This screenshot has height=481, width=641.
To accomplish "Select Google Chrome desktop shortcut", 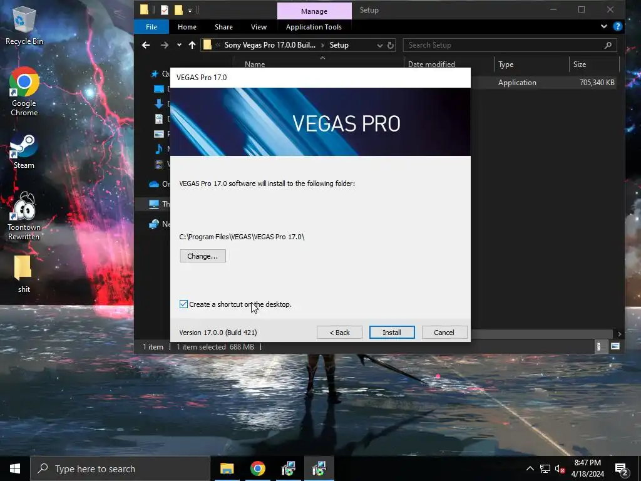I will [24, 91].
